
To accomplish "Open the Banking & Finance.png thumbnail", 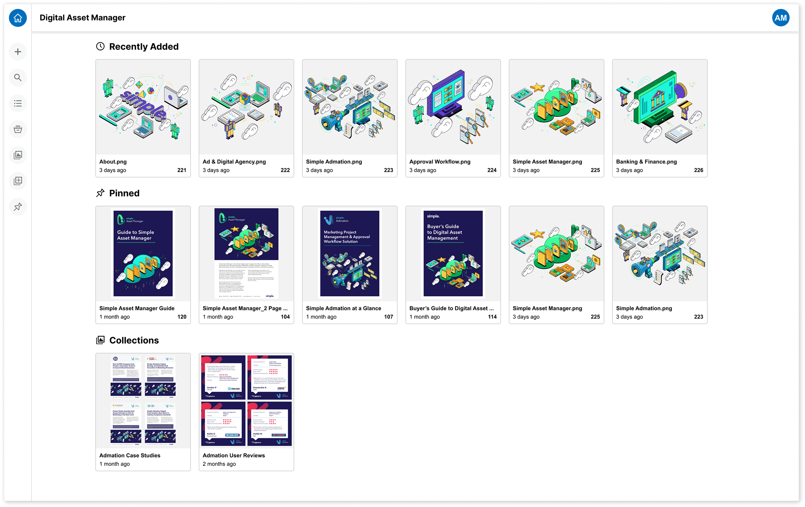I will (659, 107).
